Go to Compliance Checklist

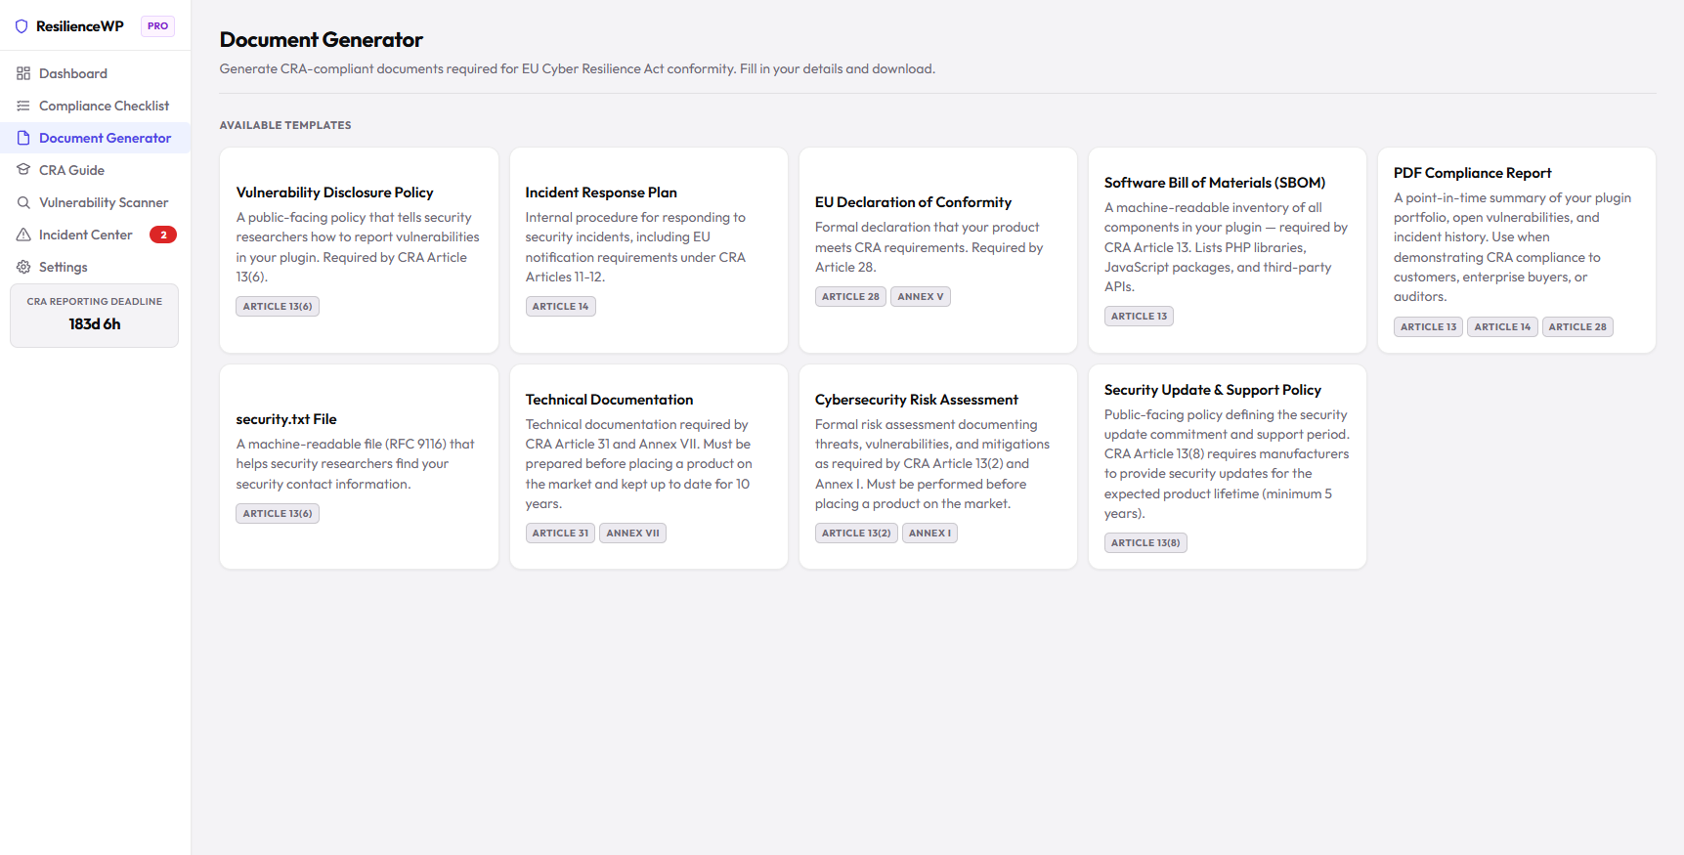95,106
